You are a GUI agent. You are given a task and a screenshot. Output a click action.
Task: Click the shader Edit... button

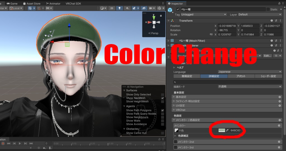[267, 56]
